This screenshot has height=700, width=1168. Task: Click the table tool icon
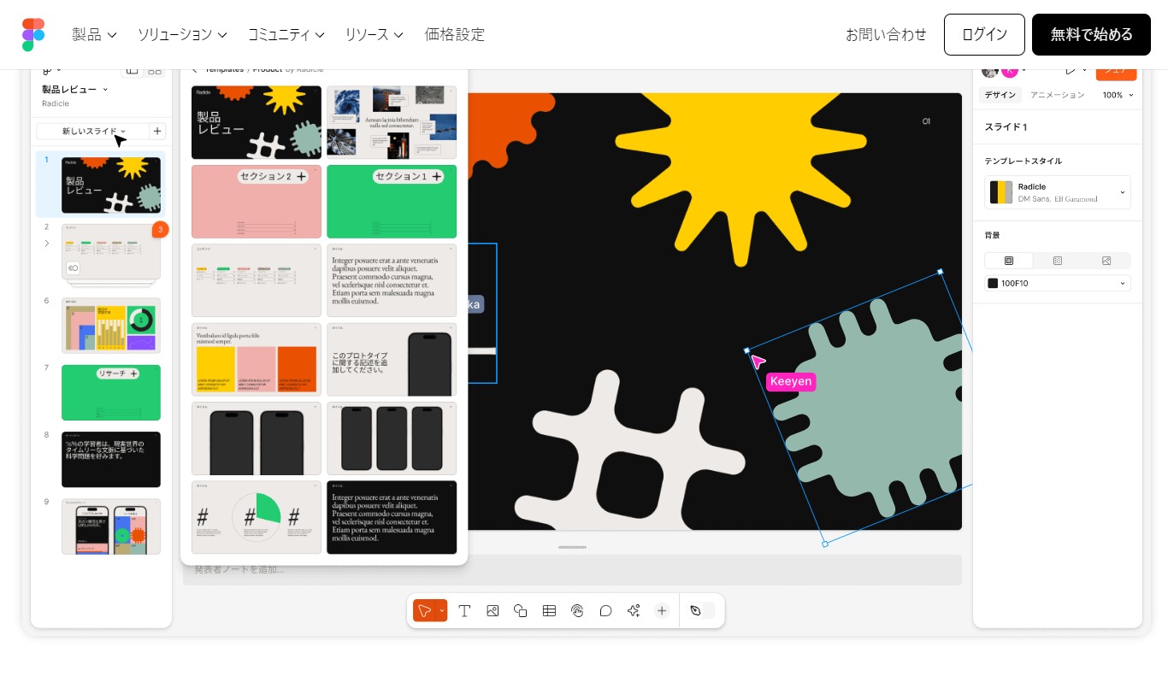tap(549, 610)
